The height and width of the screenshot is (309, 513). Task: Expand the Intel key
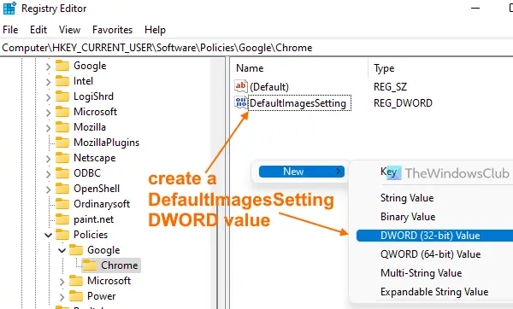tap(48, 82)
